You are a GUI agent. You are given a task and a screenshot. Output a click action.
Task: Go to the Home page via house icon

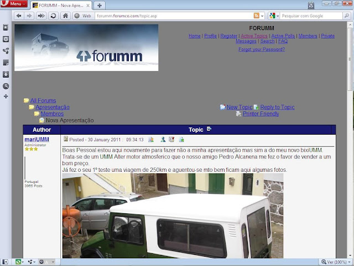[65, 16]
